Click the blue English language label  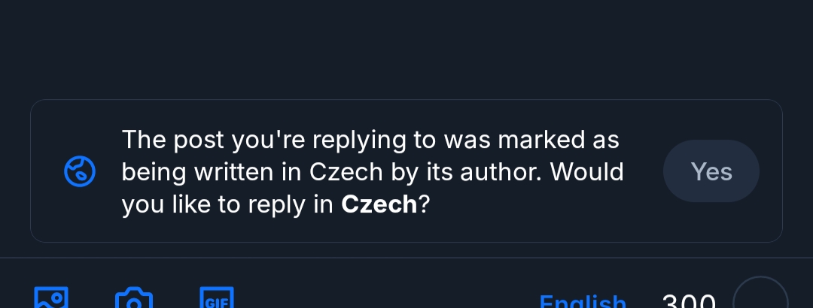[583, 302]
